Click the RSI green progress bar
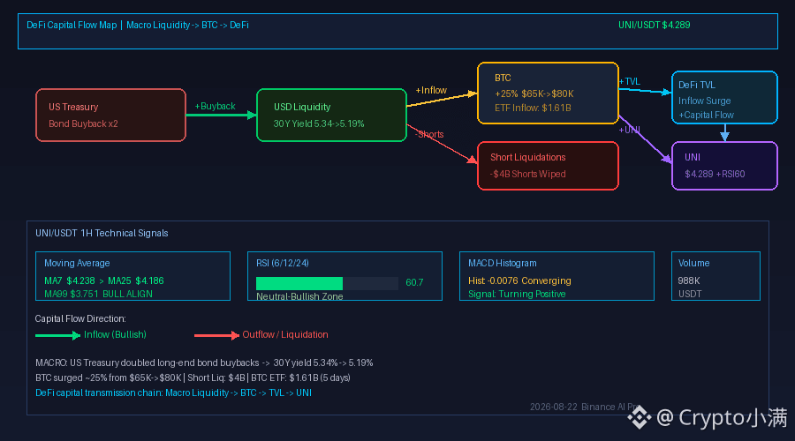Screen dimensions: 795x441 pos(299,283)
